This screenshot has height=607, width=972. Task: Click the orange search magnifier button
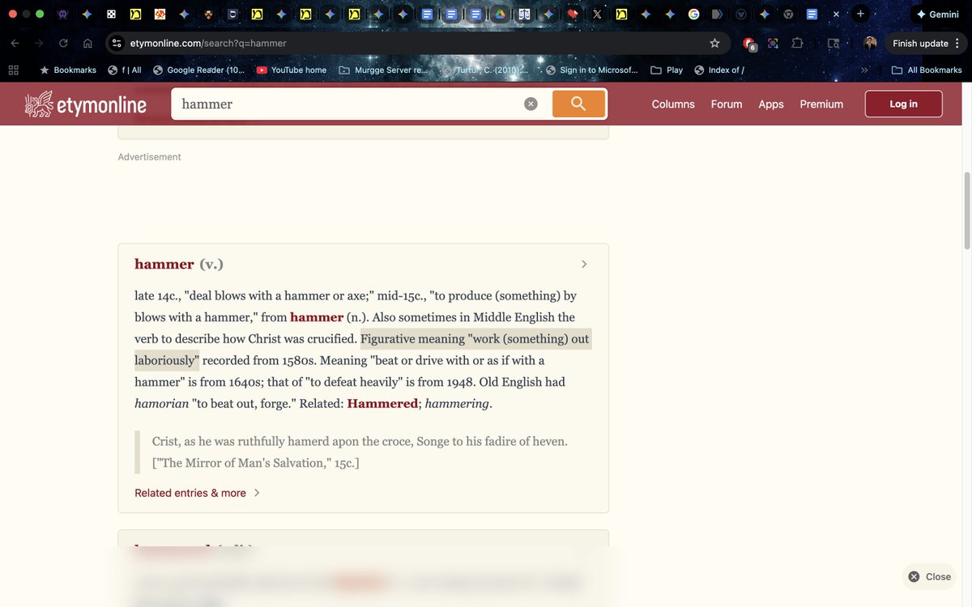[x=578, y=104]
